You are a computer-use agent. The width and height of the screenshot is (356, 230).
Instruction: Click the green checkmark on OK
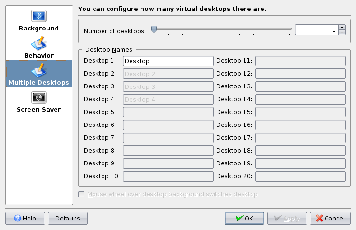click(x=239, y=219)
